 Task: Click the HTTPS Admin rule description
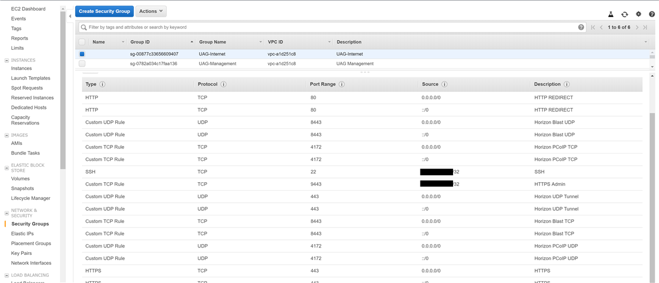coord(551,184)
